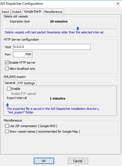
Task: Select the Google Earth tab
Action: [x=33, y=11]
